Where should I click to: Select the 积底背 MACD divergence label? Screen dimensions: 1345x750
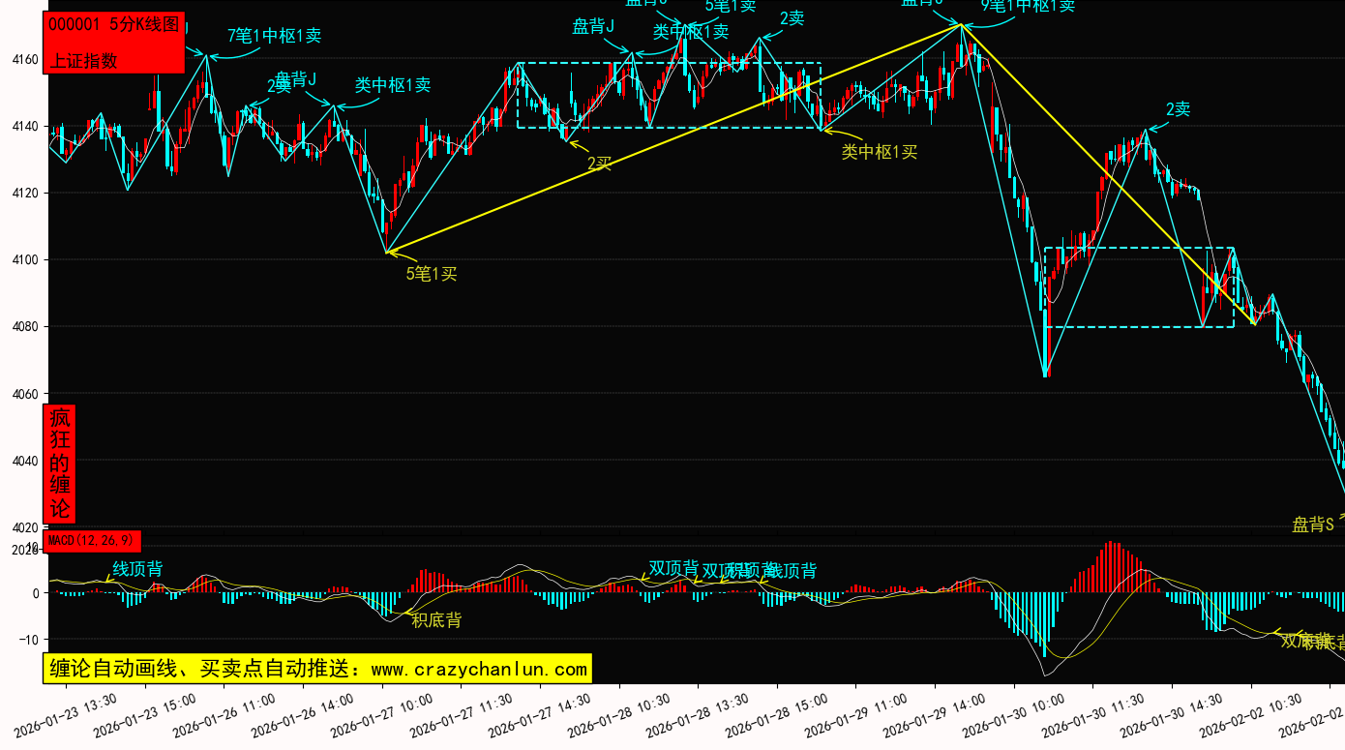coord(436,620)
